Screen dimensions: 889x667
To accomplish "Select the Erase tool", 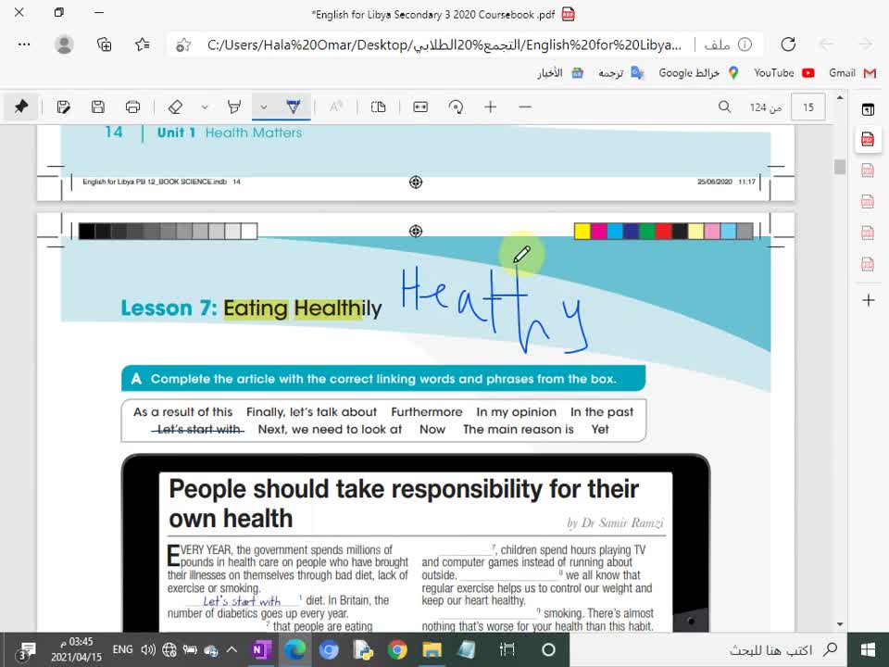I will click(x=175, y=107).
